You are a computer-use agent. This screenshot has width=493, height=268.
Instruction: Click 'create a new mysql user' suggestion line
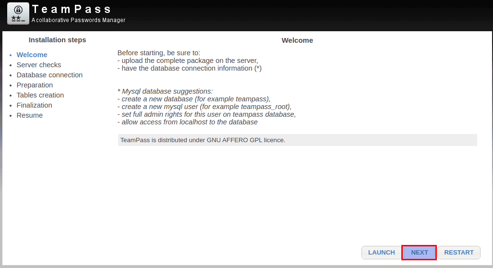[x=204, y=107]
